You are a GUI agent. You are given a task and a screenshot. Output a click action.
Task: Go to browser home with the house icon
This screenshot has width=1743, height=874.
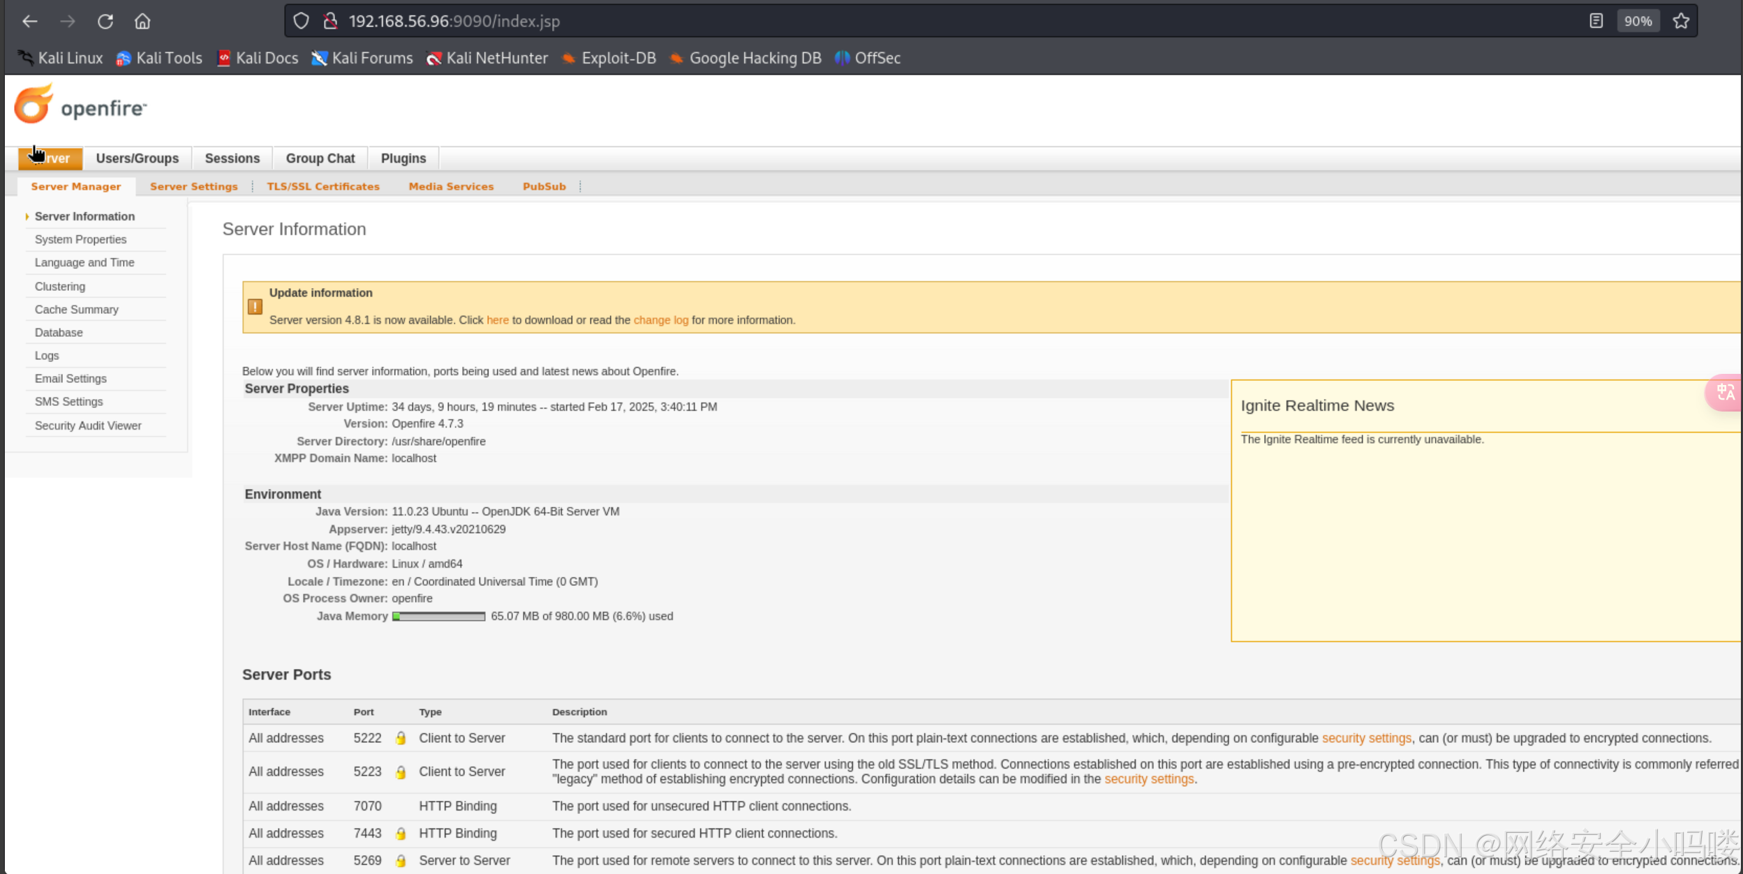142,22
